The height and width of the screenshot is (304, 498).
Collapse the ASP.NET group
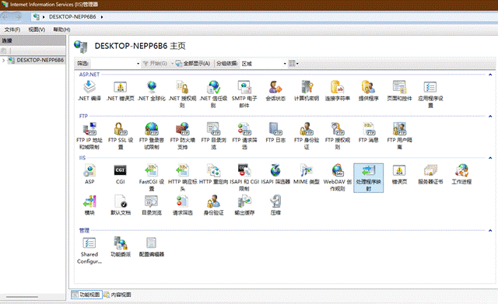[x=490, y=75]
